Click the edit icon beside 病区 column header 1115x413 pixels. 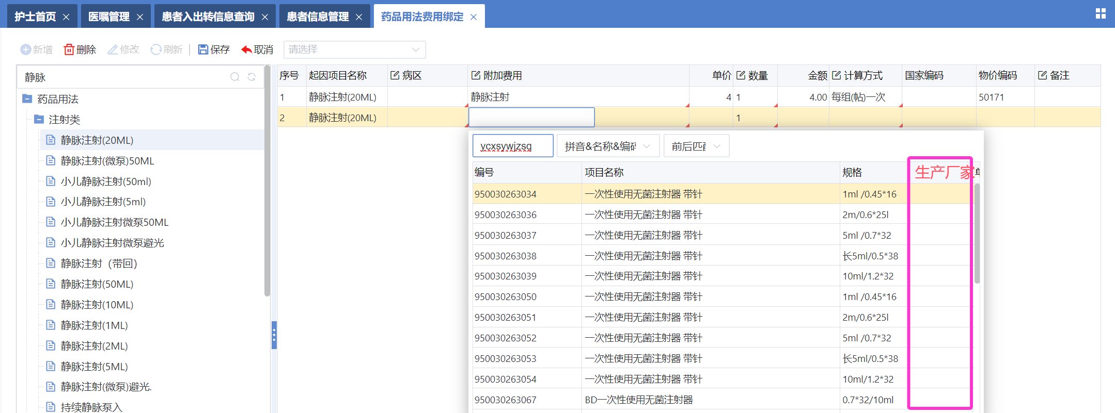(x=395, y=75)
